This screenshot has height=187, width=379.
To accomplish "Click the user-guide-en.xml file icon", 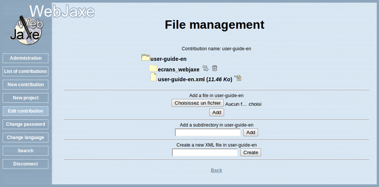I will click(153, 77).
